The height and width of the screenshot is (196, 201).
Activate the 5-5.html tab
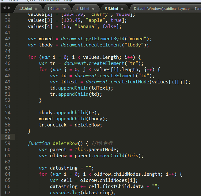pos(111,9)
